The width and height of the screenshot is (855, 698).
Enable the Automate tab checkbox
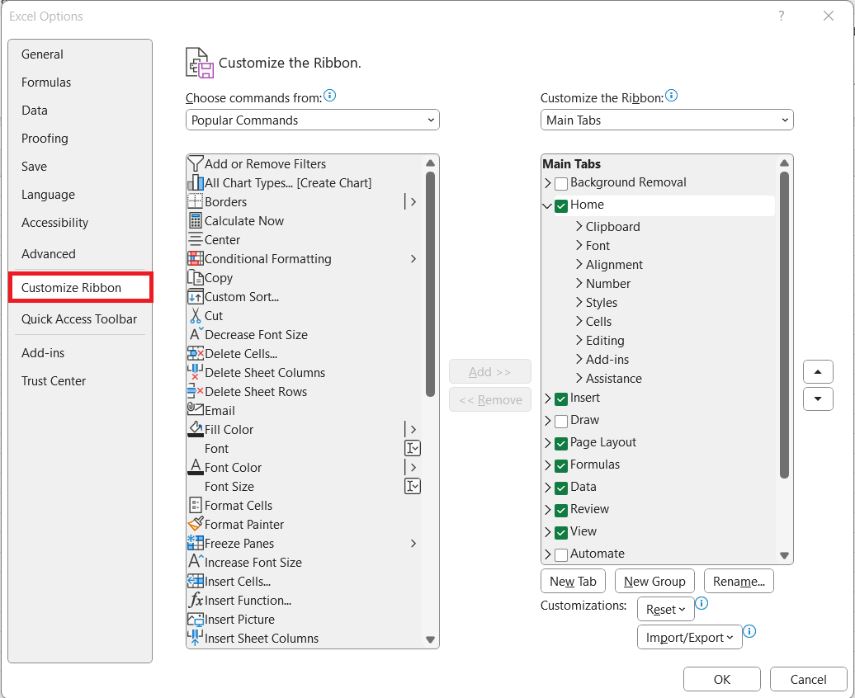[561, 554]
